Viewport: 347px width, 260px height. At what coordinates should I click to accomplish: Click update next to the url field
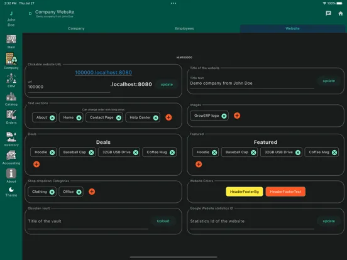click(x=167, y=84)
